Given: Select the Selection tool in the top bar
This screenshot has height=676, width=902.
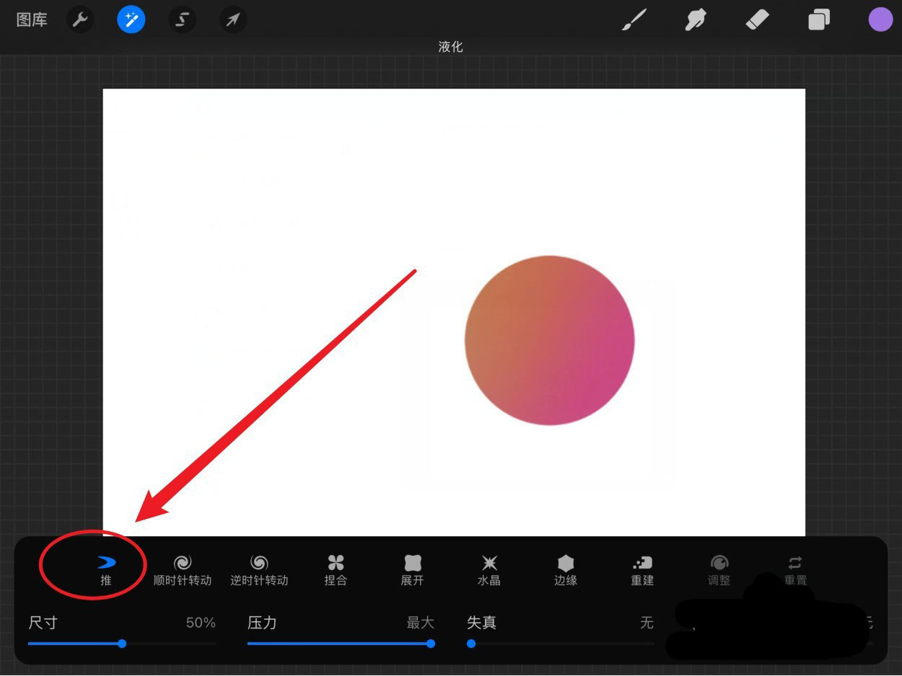Looking at the screenshot, I should click(182, 19).
